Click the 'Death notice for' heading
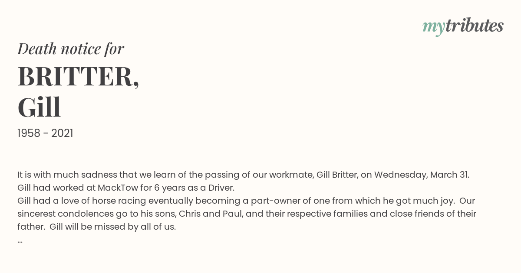 (x=71, y=49)
